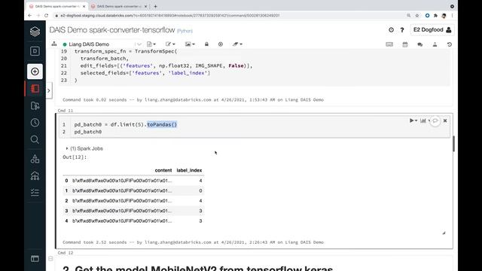This screenshot has width=482, height=271.
Task: Click the (Python) language label next to title
Action: point(185,31)
